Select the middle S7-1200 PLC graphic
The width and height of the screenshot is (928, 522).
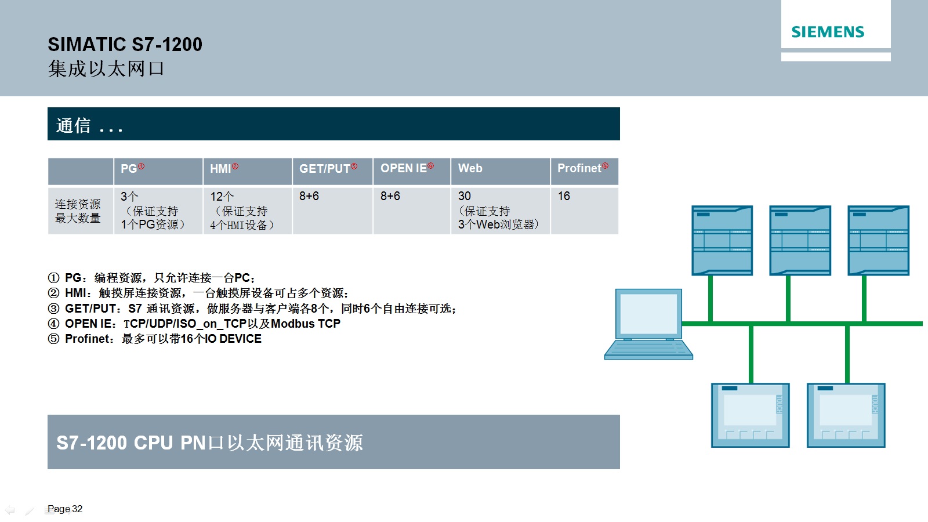(x=800, y=240)
